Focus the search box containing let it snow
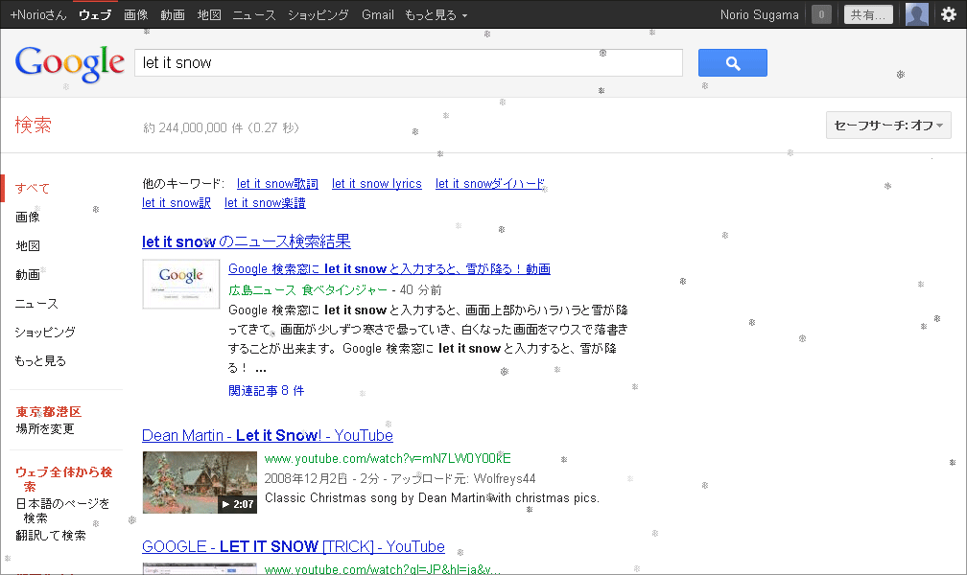The height and width of the screenshot is (575, 967). (409, 63)
